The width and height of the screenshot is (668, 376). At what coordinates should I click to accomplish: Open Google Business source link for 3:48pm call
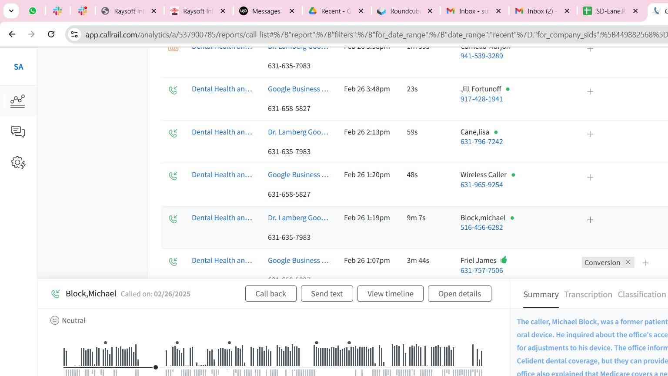(x=298, y=89)
